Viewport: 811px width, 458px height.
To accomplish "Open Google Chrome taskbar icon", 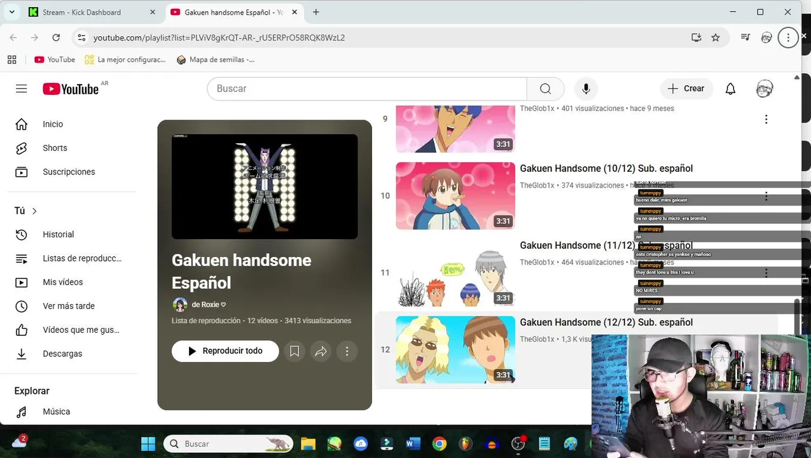I will 440,444.
